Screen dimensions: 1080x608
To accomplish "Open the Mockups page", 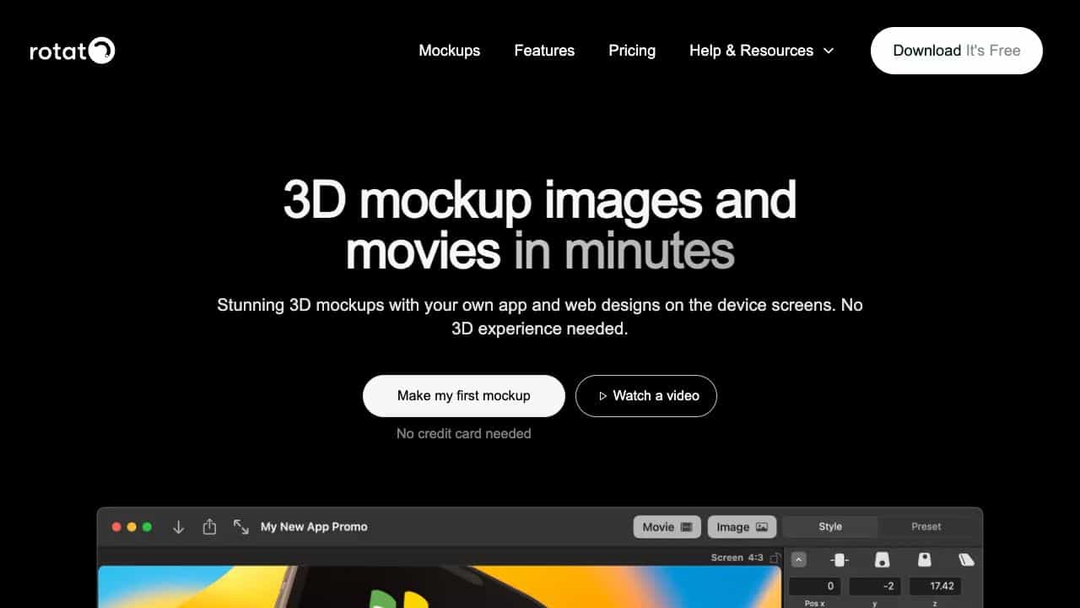I will [x=450, y=51].
